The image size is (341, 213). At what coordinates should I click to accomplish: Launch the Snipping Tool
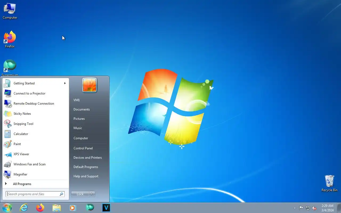coord(36,124)
